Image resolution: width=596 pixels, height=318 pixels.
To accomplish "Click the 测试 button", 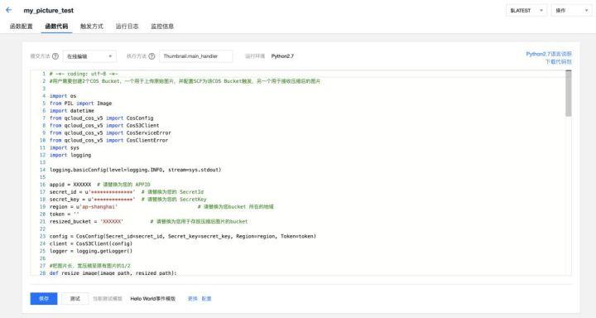I will (x=74, y=299).
